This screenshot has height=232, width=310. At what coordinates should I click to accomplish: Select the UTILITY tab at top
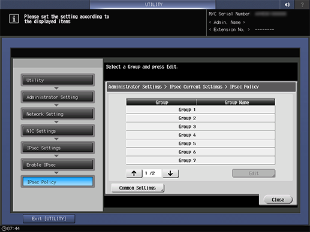(153, 4)
